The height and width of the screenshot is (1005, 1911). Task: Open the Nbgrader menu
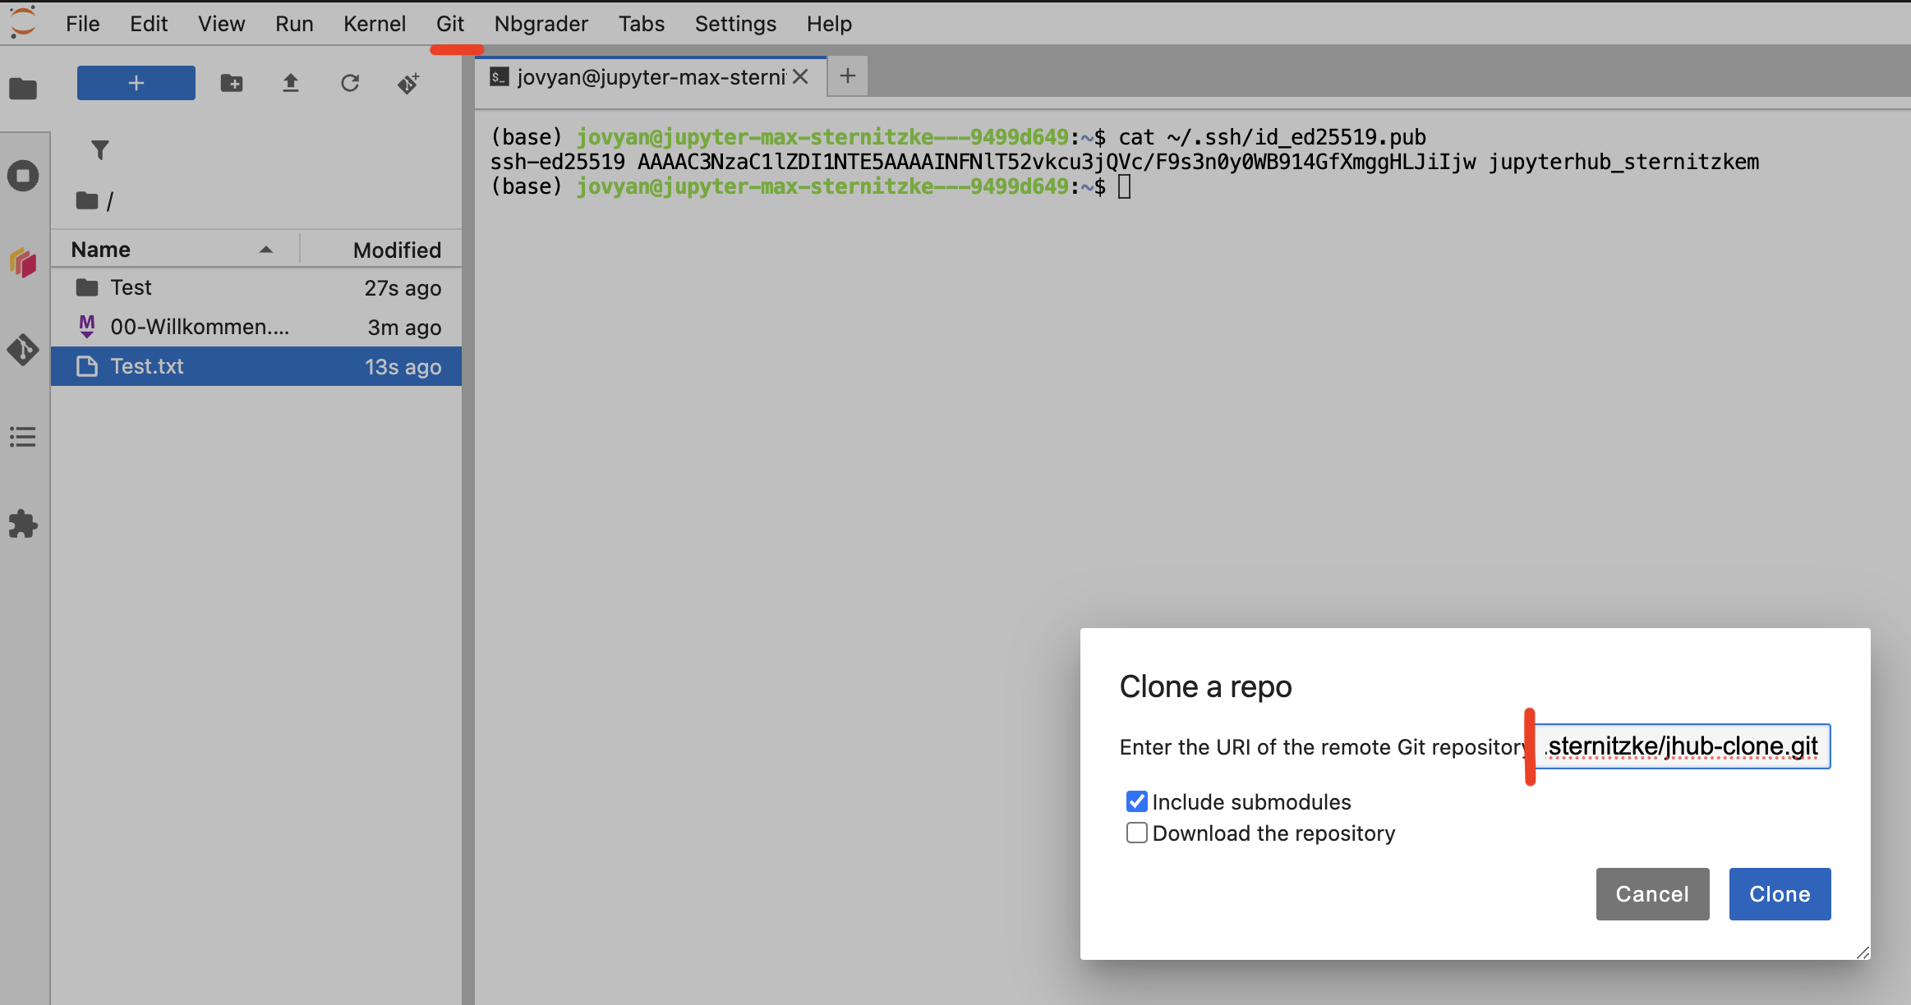(x=541, y=24)
